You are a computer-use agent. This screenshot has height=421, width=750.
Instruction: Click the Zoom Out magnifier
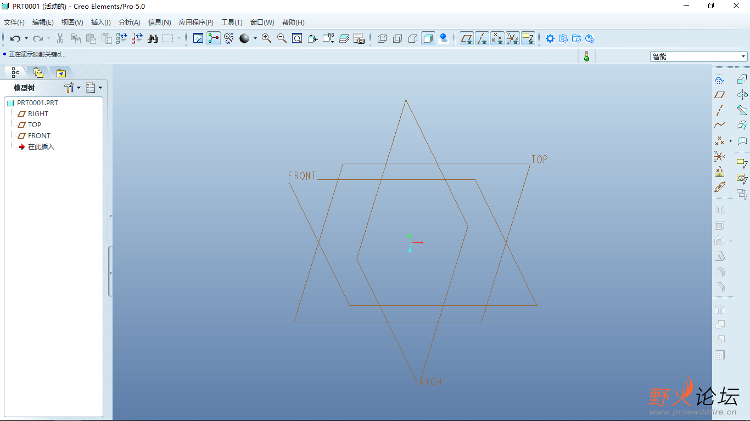[282, 38]
